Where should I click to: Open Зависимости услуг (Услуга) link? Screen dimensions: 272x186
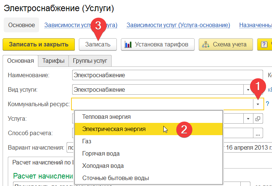tap(81, 25)
